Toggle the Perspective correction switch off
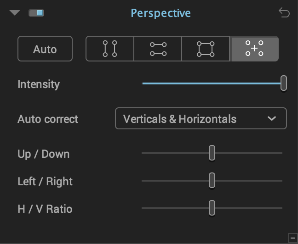 click(36, 13)
